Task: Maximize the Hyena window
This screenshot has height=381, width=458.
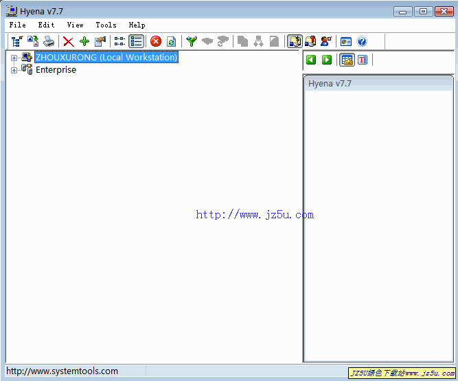Action: pos(423,12)
